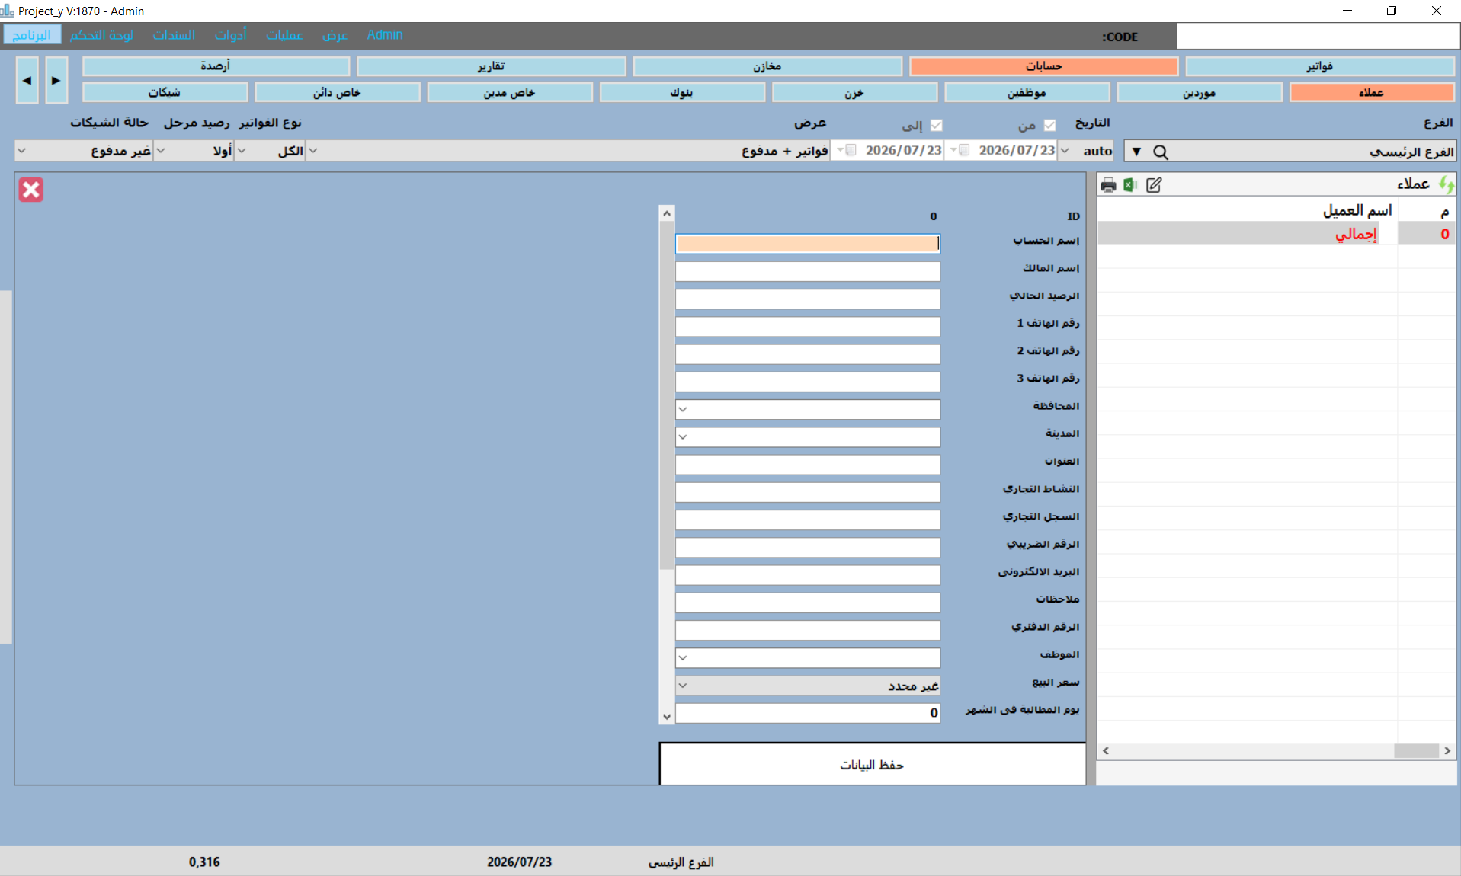This screenshot has width=1461, height=876.
Task: Click the form scrollbar up arrow
Action: point(667,213)
